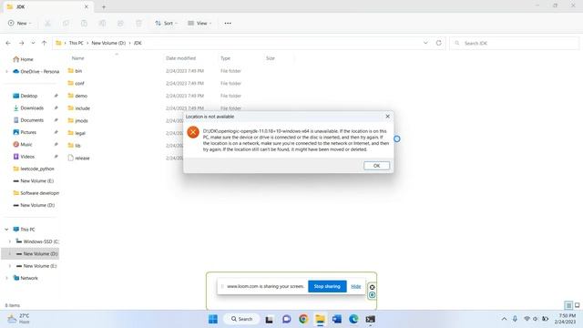
Task: Open the View dropdown
Action: click(199, 23)
